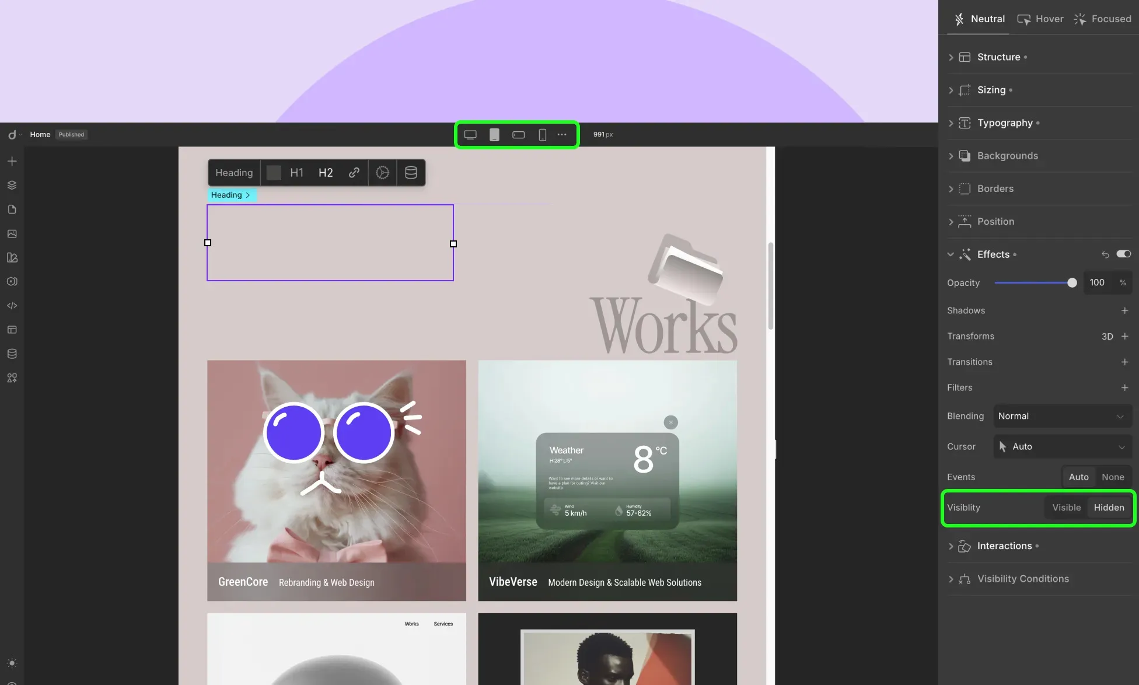1139x685 pixels.
Task: Click the Published status badge
Action: coord(71,135)
